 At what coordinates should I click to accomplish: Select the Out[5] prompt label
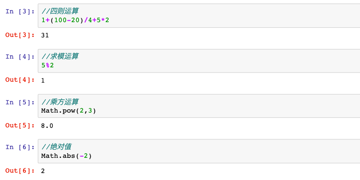20,126
